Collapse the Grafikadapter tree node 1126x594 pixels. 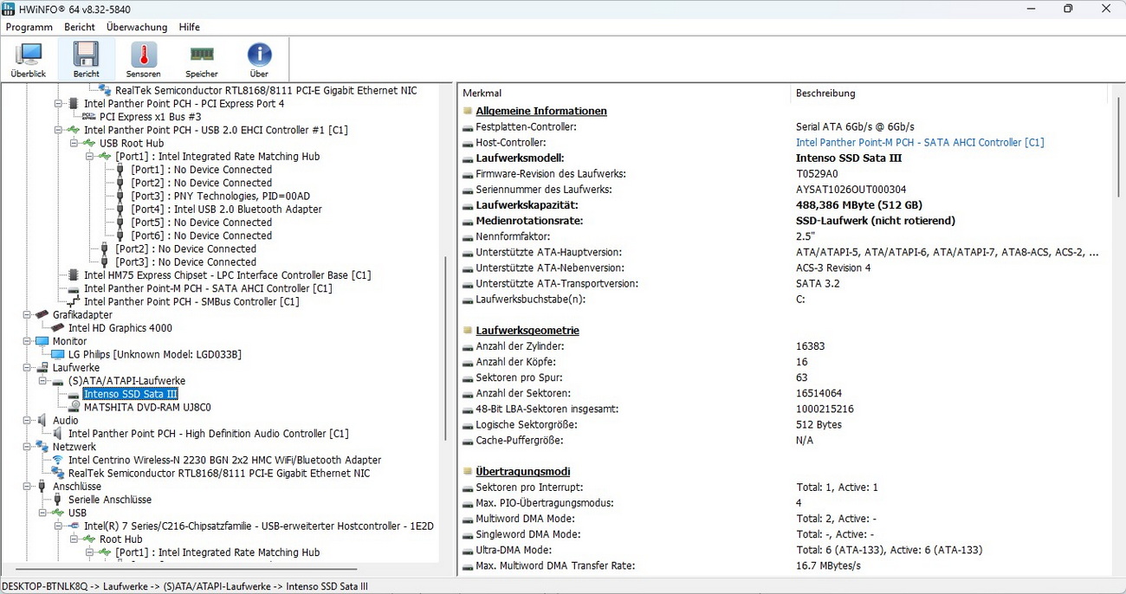click(x=28, y=315)
